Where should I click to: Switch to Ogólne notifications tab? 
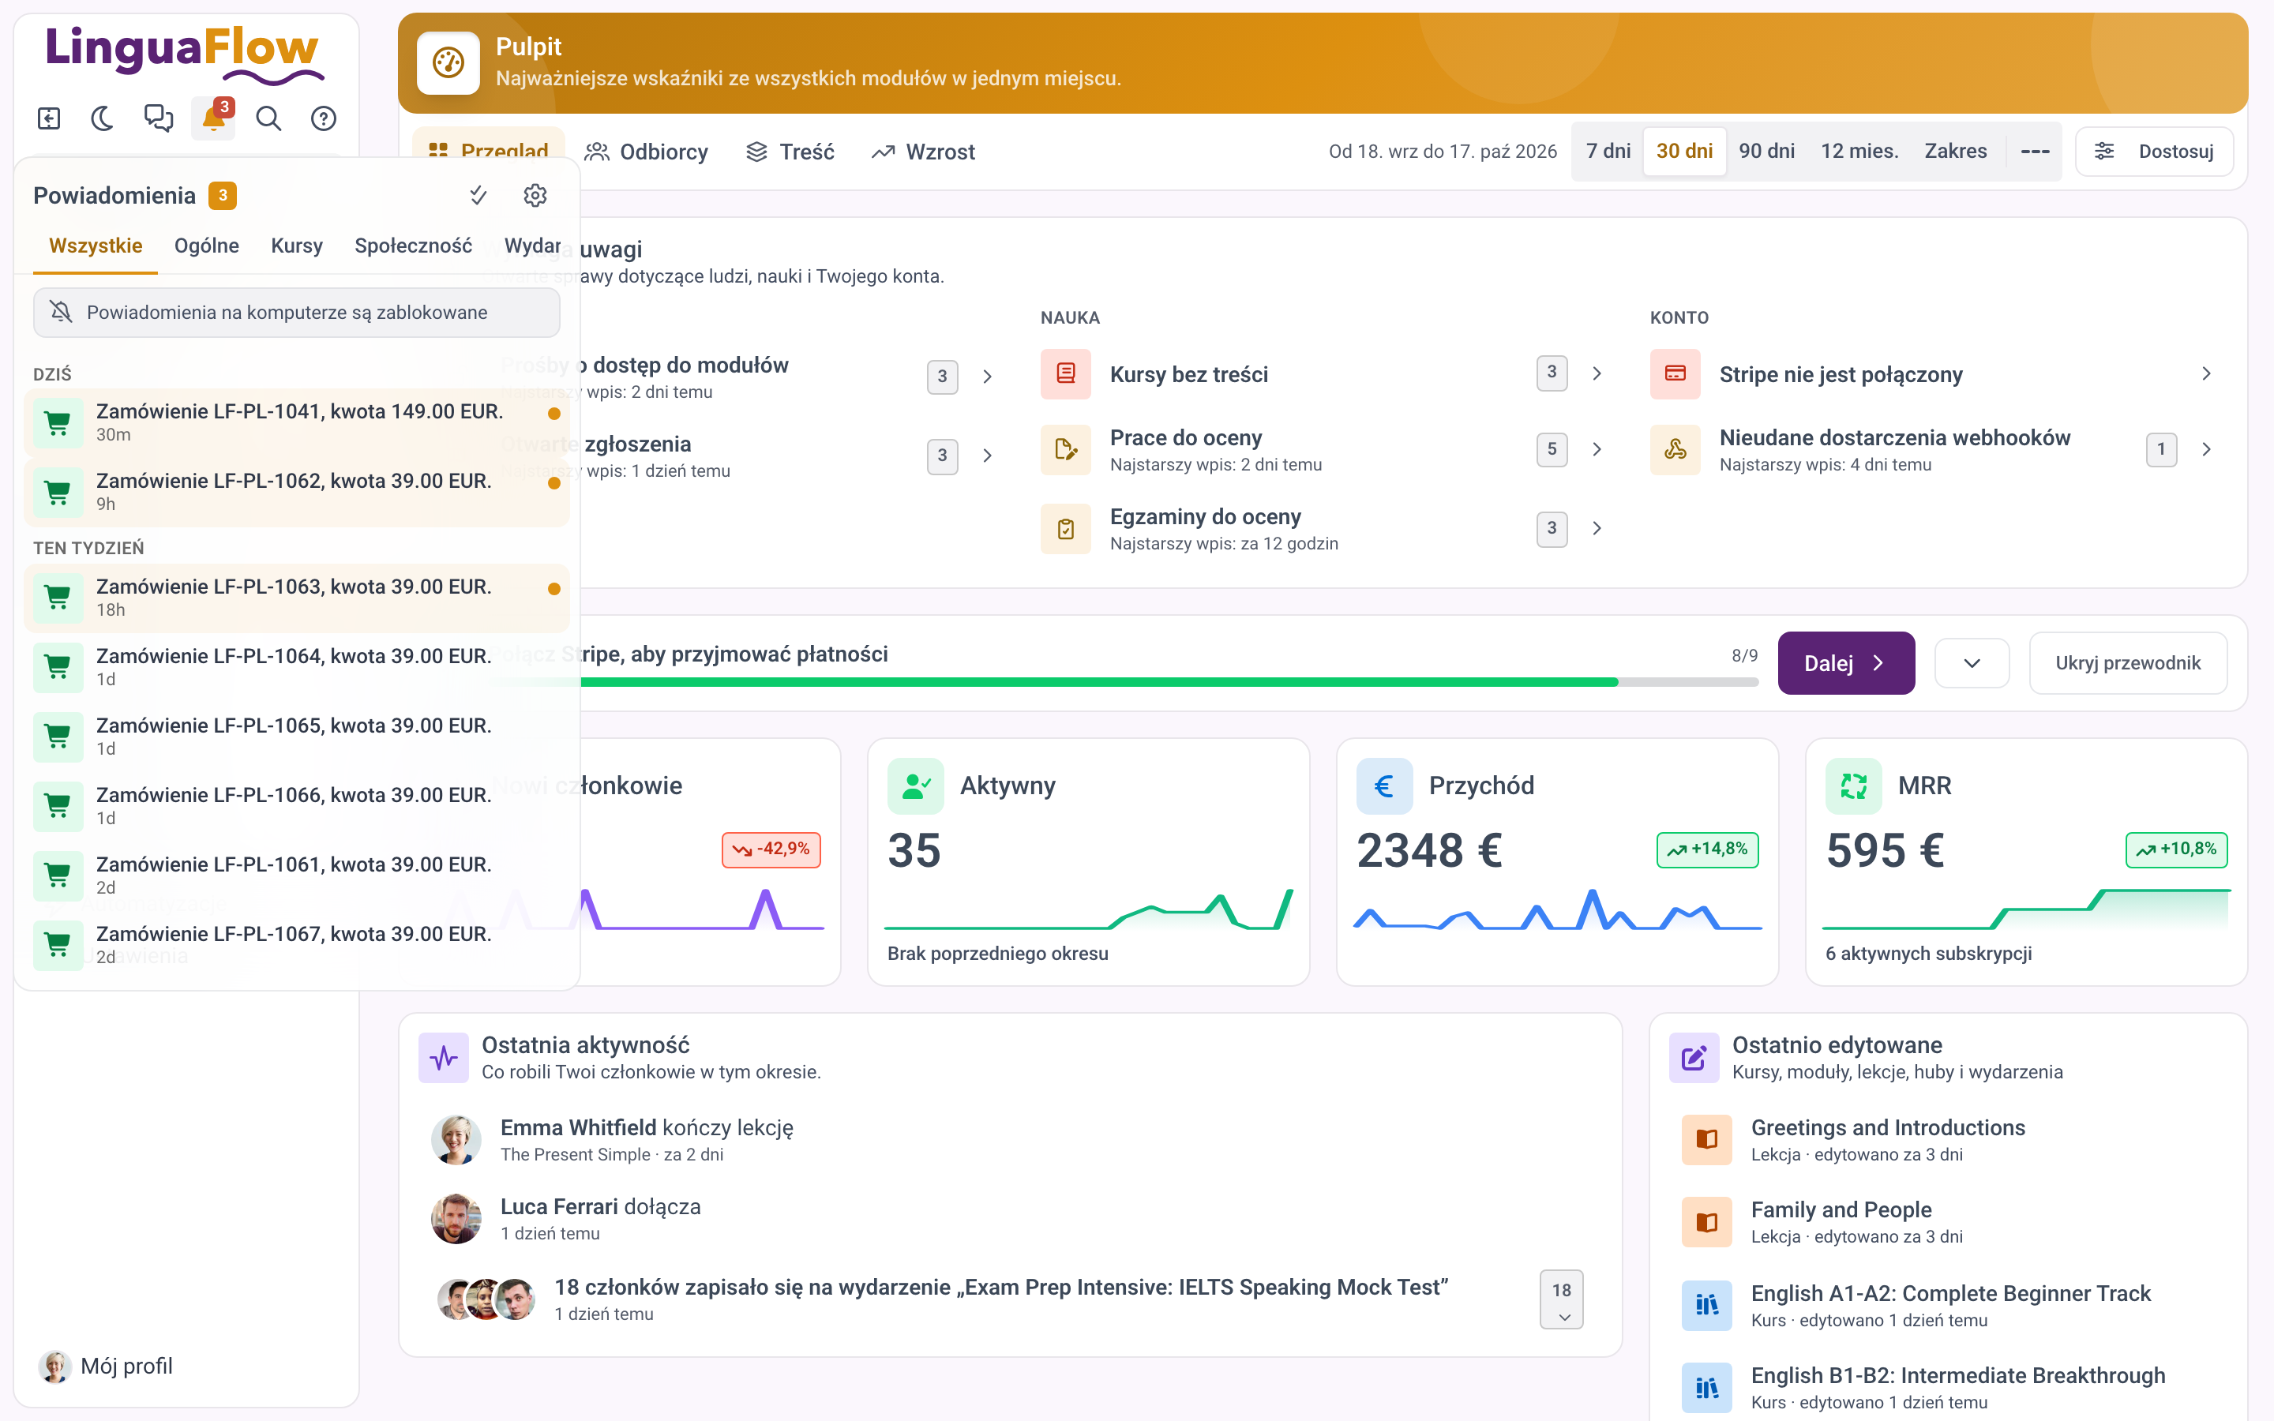click(207, 246)
